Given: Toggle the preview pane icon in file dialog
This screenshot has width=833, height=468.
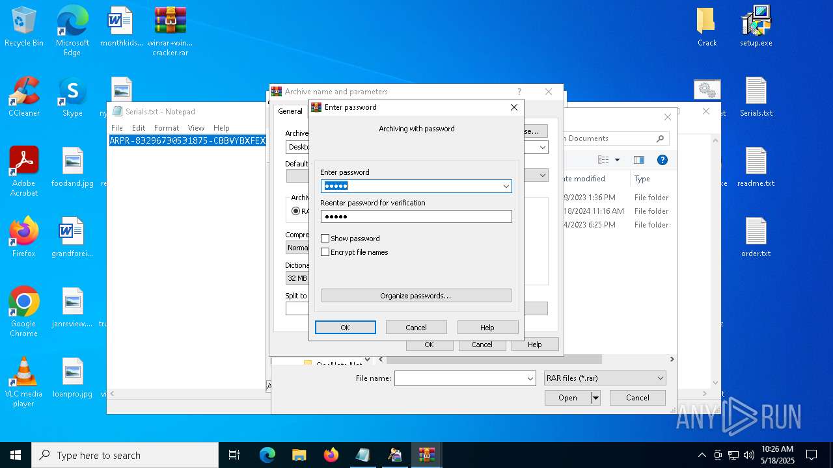Looking at the screenshot, I should (x=639, y=160).
